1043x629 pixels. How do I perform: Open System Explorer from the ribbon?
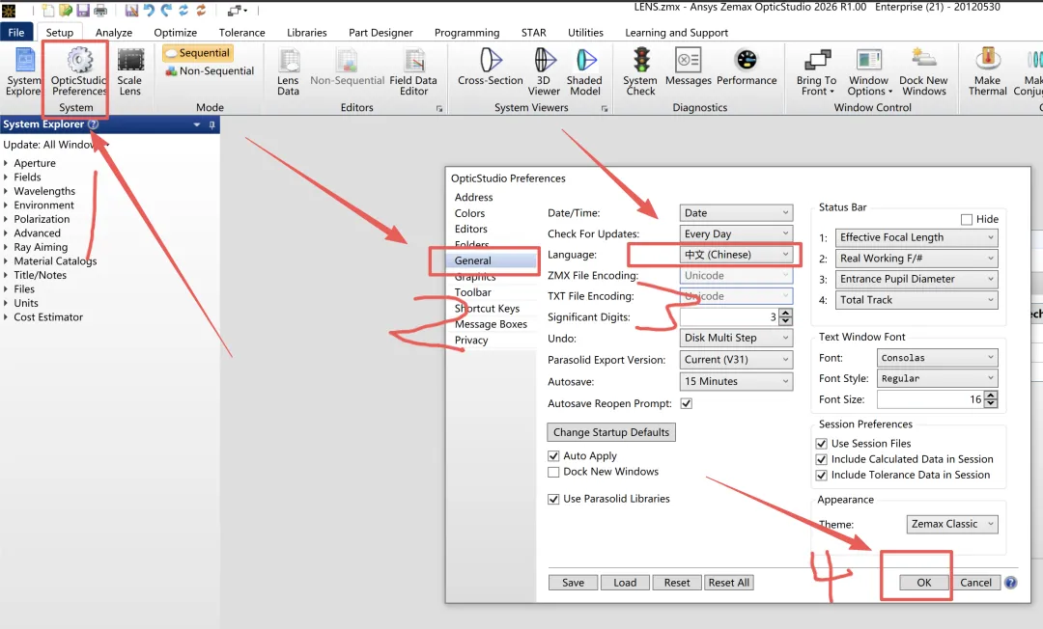click(24, 71)
